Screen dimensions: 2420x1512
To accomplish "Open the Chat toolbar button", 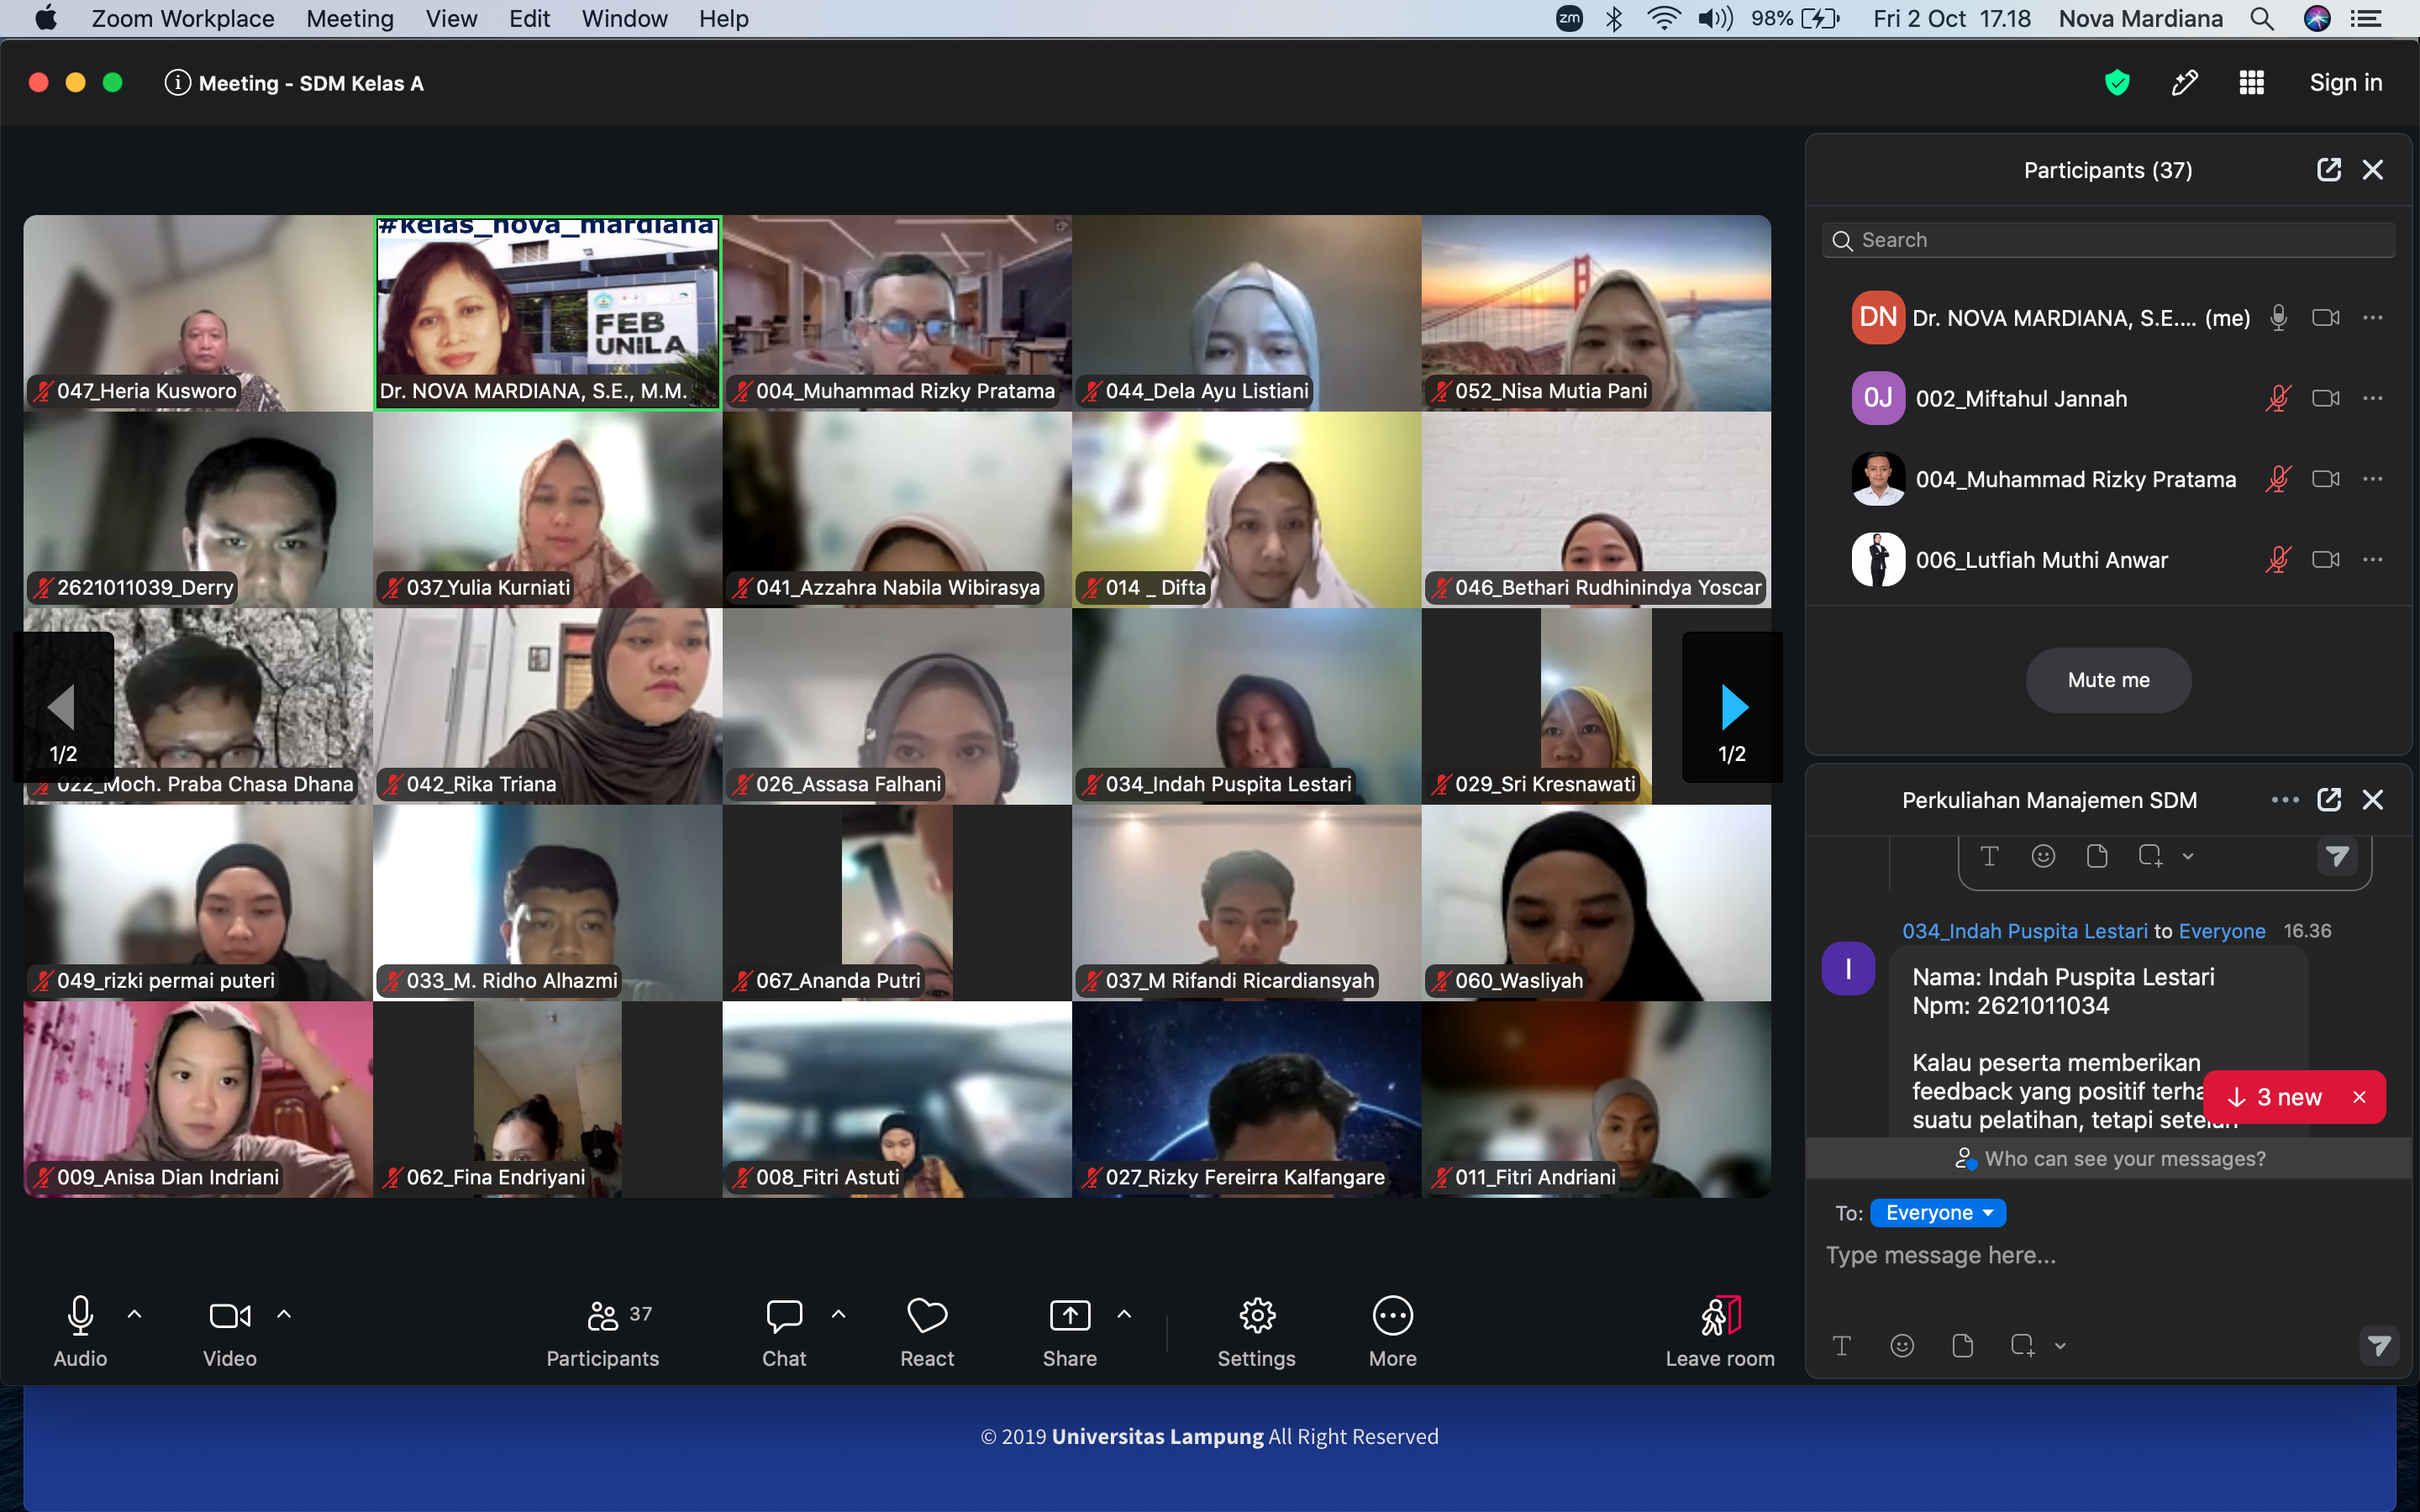I will click(784, 1331).
